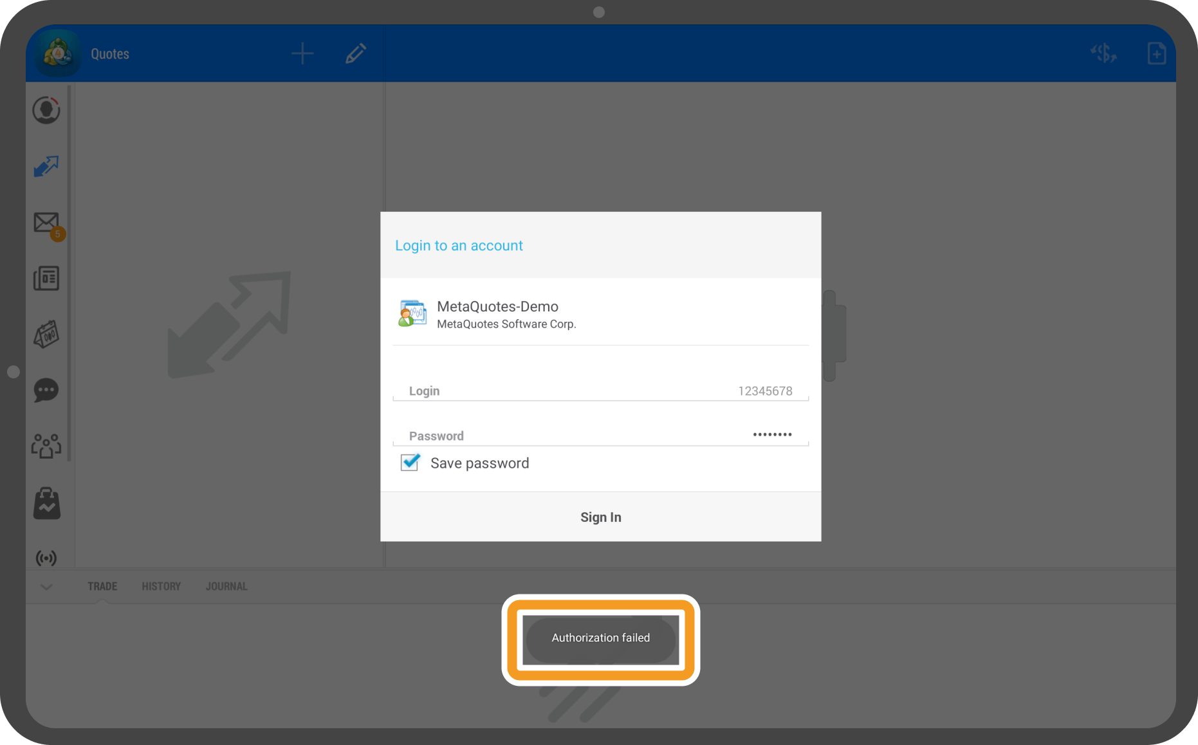1198x745 pixels.
Task: Click the currency dollar icon in top bar
Action: point(1103,53)
